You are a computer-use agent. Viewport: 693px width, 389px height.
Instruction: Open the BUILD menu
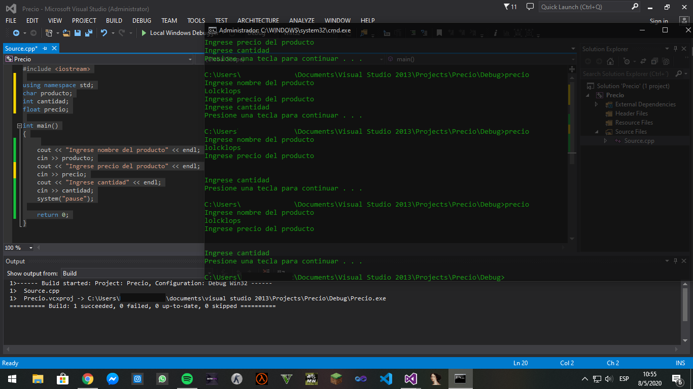(x=114, y=21)
